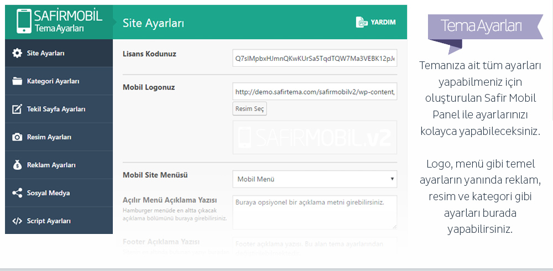The image size is (553, 271).
Task: Click the Mobil Logonuz URL field
Action: 315,91
